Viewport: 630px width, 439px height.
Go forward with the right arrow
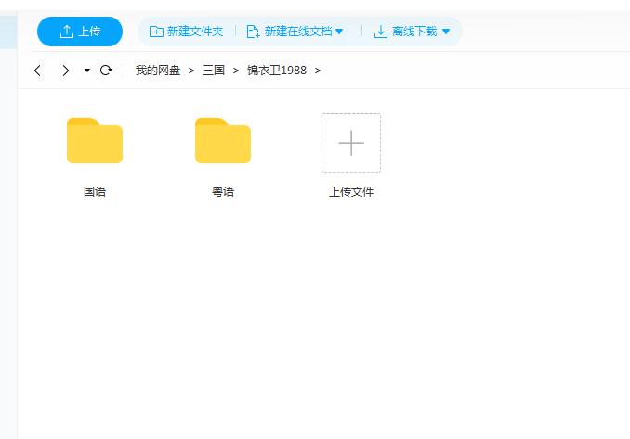click(65, 71)
